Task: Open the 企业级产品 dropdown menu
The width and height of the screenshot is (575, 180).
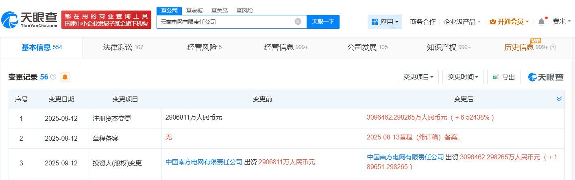Action: click(x=462, y=22)
